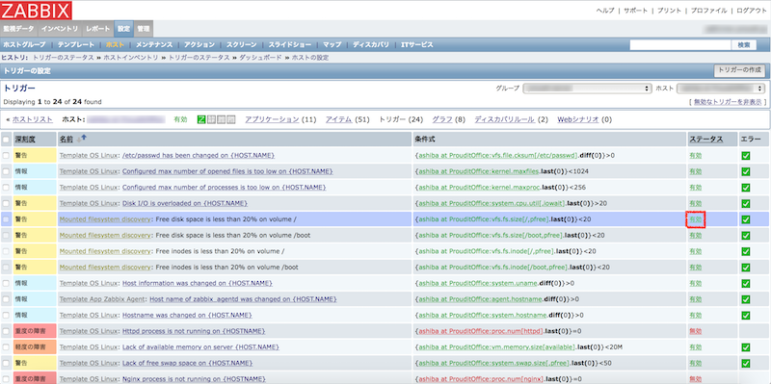Select アクション in the settings submenu
771x384 pixels.
click(x=199, y=44)
